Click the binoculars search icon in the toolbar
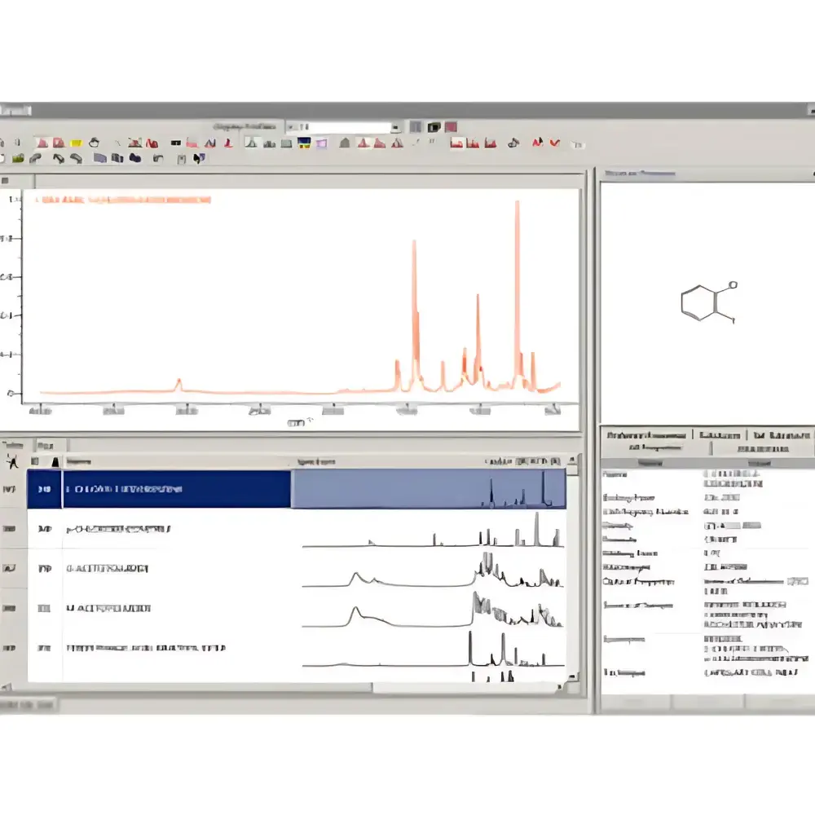 (x=511, y=143)
